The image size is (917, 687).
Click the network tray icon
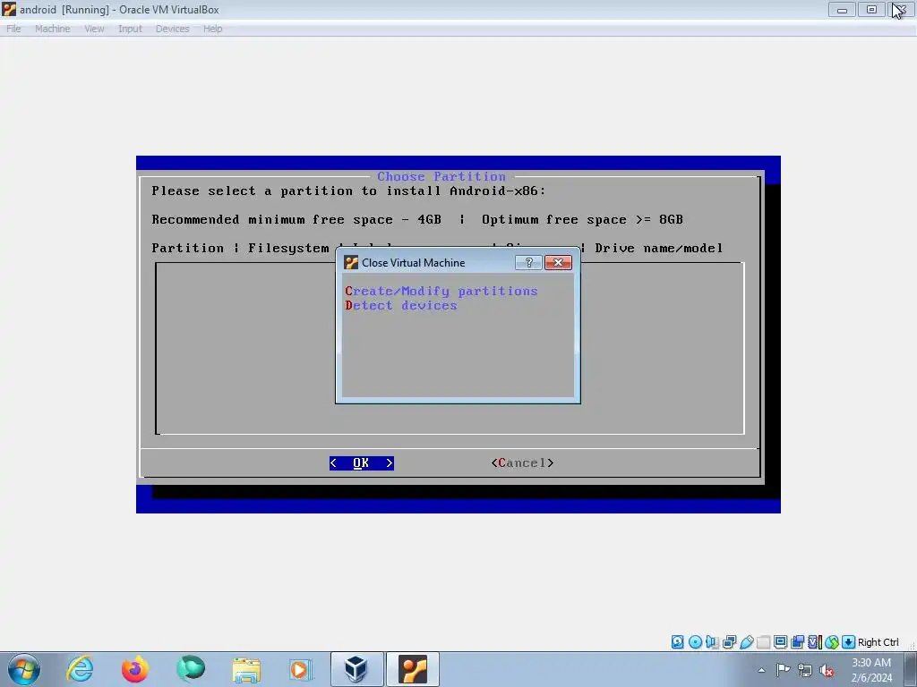(x=805, y=670)
